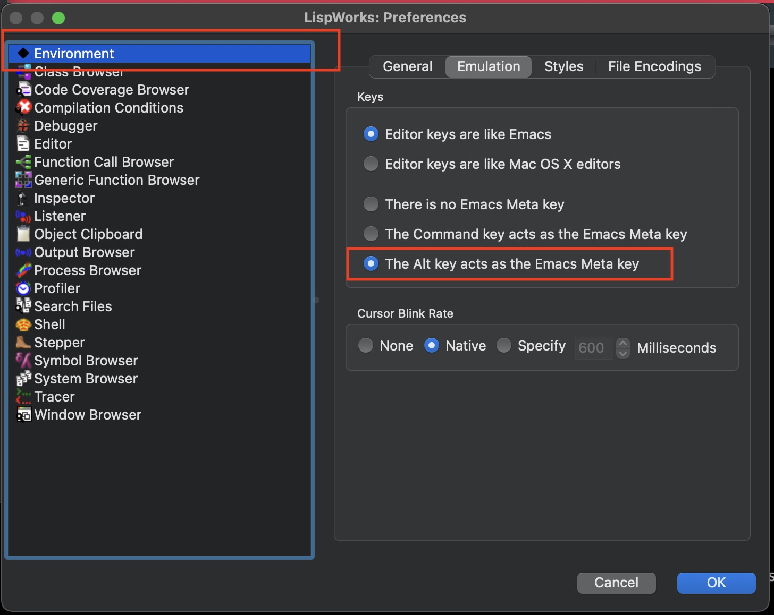774x615 pixels.
Task: Select Code Coverage Browser in list
Action: click(x=159, y=89)
